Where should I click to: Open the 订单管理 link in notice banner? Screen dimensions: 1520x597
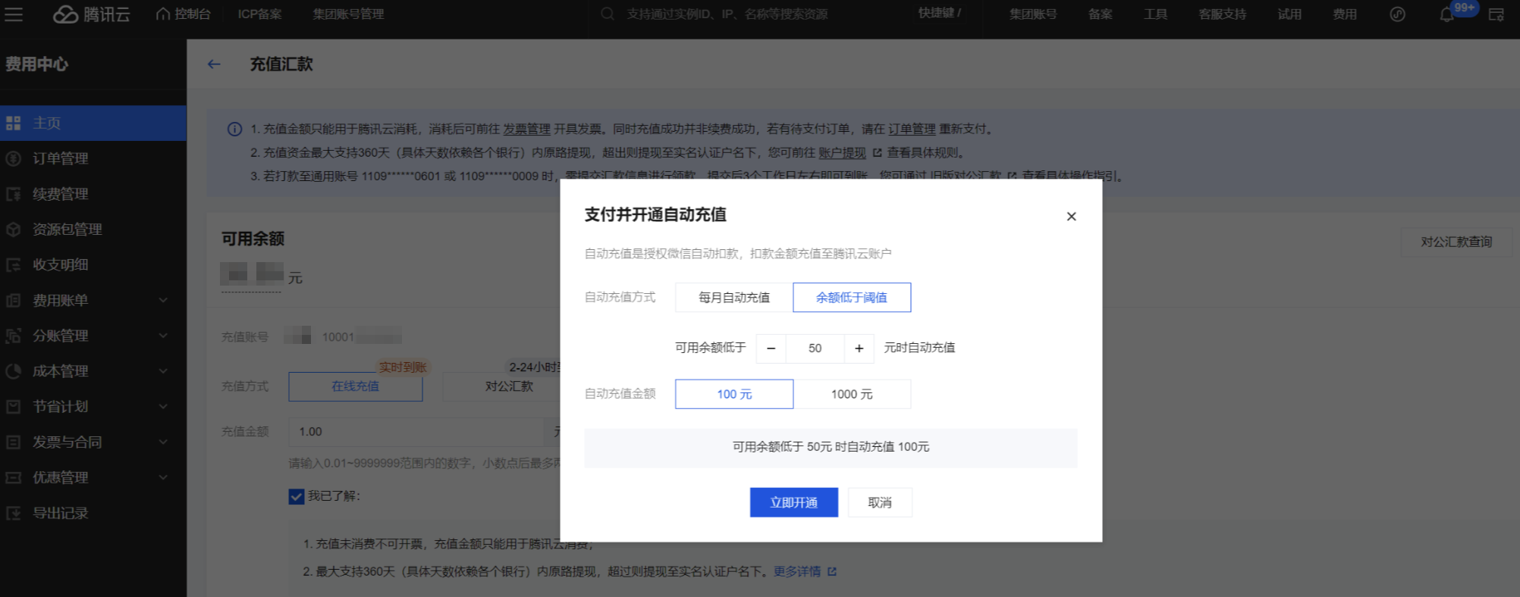912,130
